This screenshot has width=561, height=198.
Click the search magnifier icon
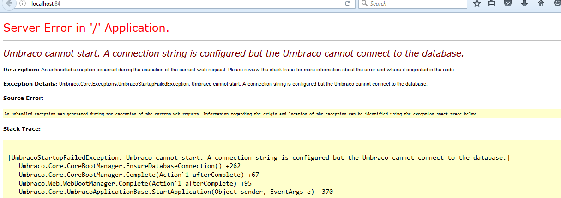(364, 4)
